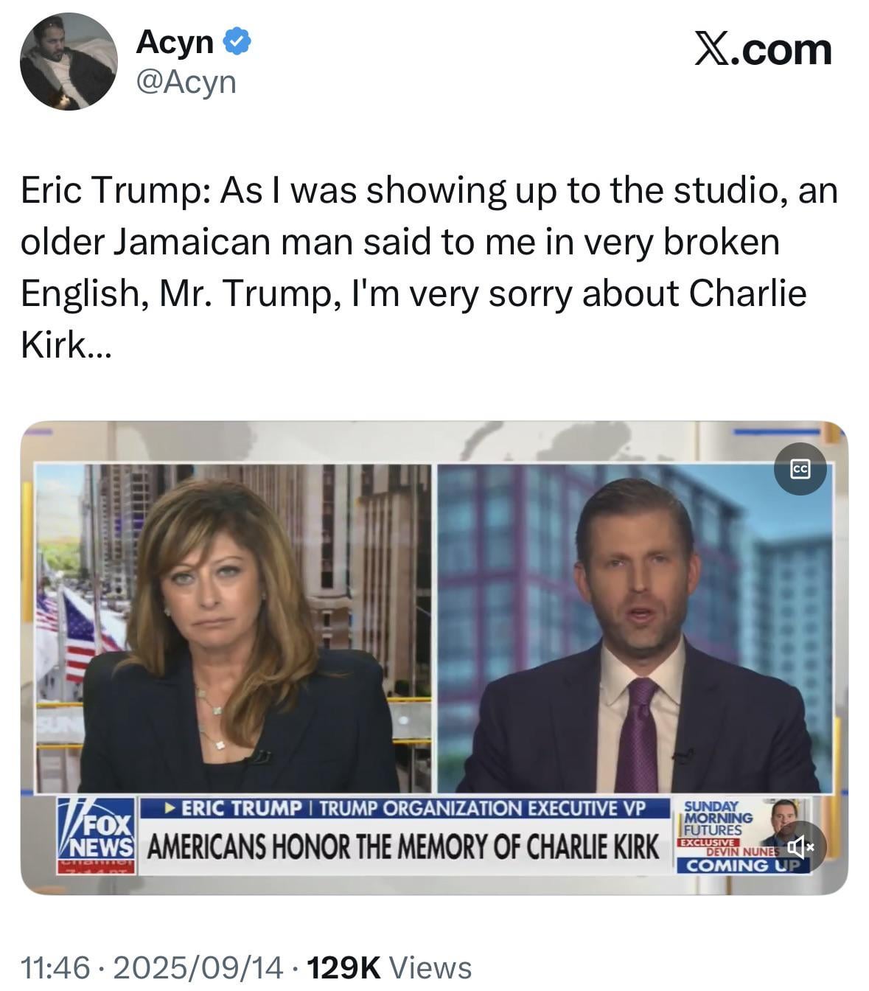Click the tweet text about Eric Trump
869x991 pixels.
429,267
